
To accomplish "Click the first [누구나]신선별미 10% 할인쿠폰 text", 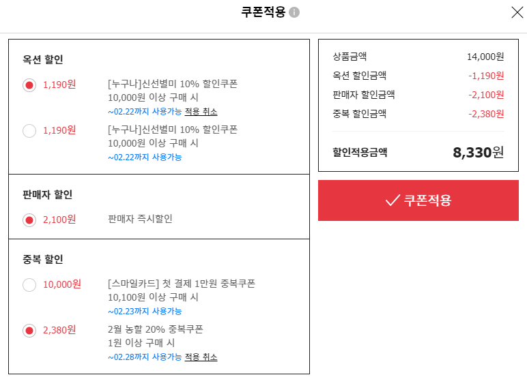I will tap(173, 84).
